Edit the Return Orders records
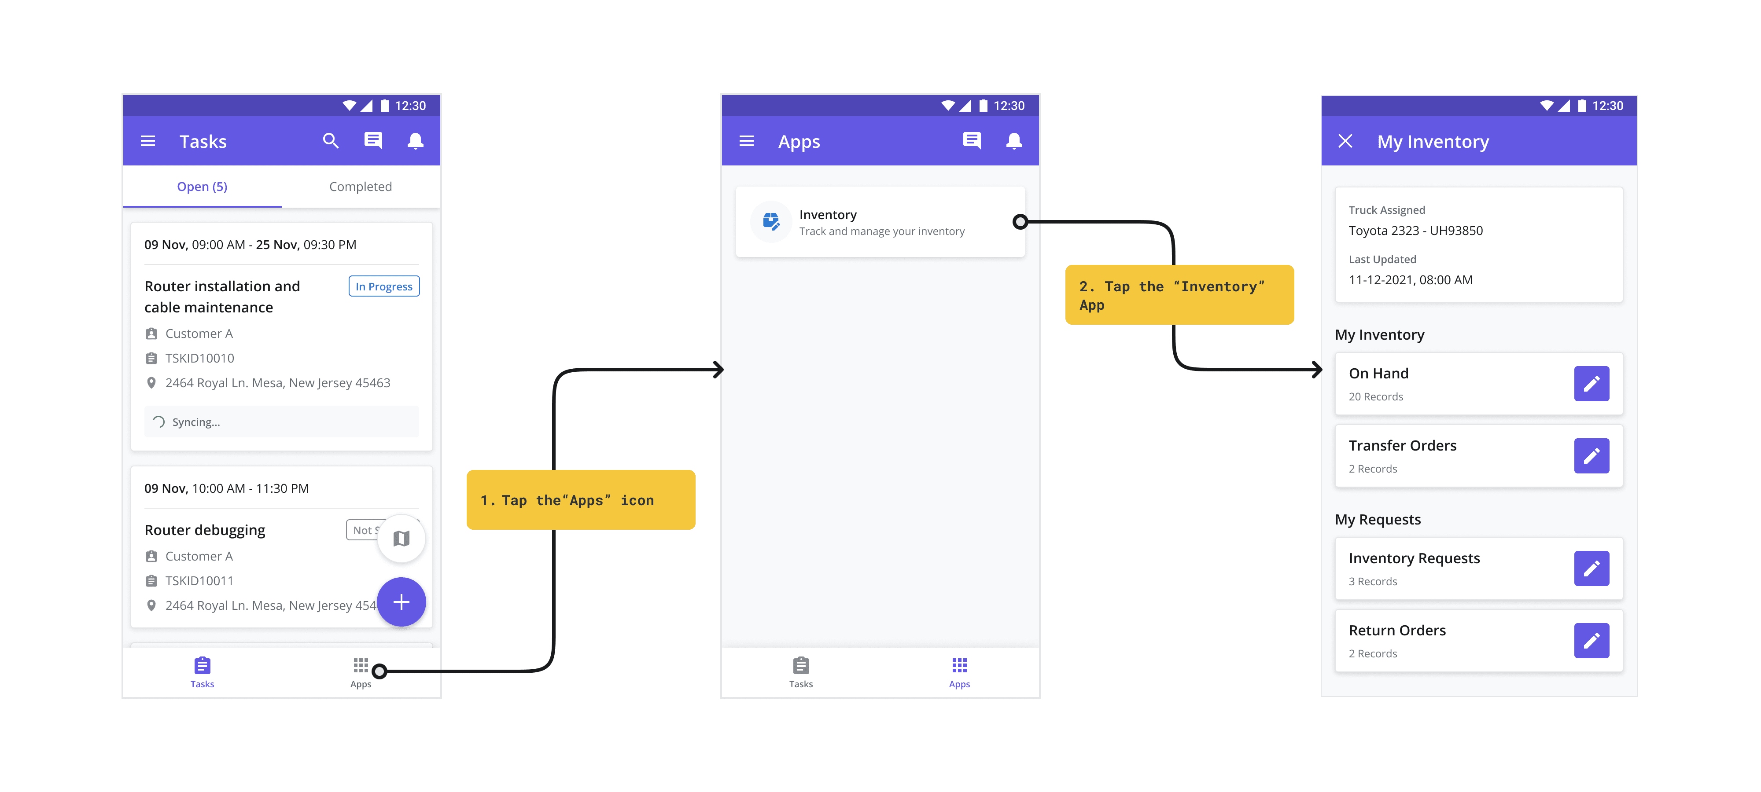 tap(1592, 640)
